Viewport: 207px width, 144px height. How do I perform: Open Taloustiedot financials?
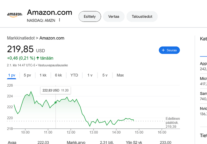tap(142, 16)
